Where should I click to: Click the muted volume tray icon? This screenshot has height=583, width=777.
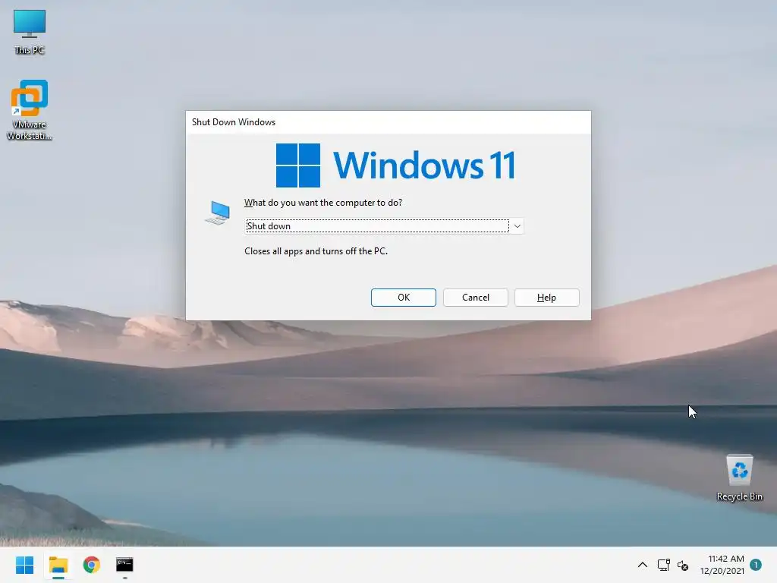coord(683,565)
